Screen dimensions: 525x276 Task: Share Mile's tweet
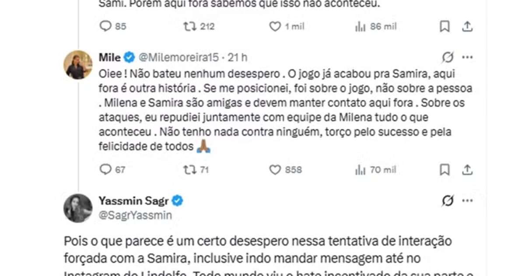467,170
